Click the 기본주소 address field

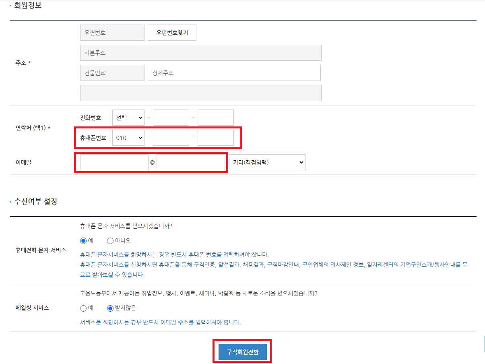200,53
